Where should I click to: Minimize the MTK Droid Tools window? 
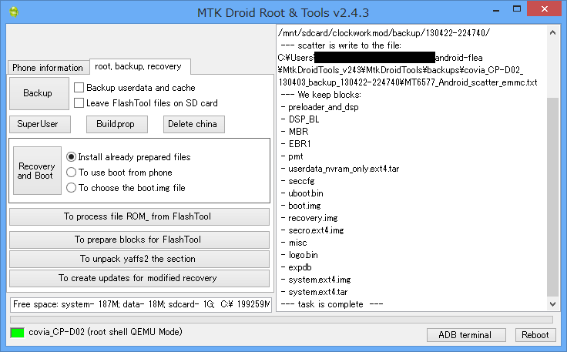496,10
